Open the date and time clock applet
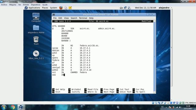The width and height of the screenshot is (196, 110). 145,8
